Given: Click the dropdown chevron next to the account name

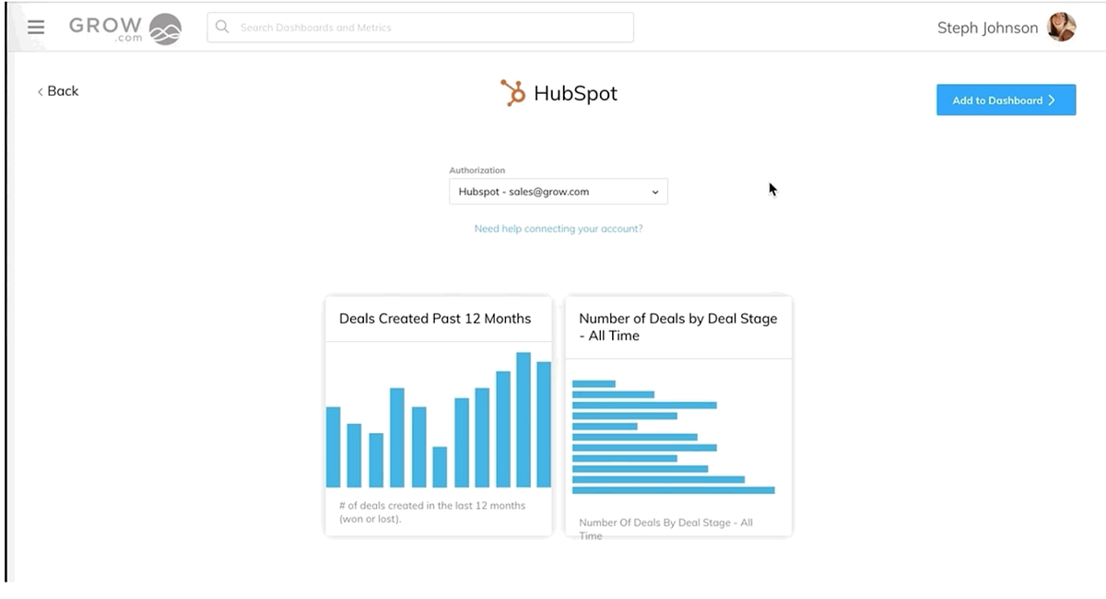Looking at the screenshot, I should point(654,192).
